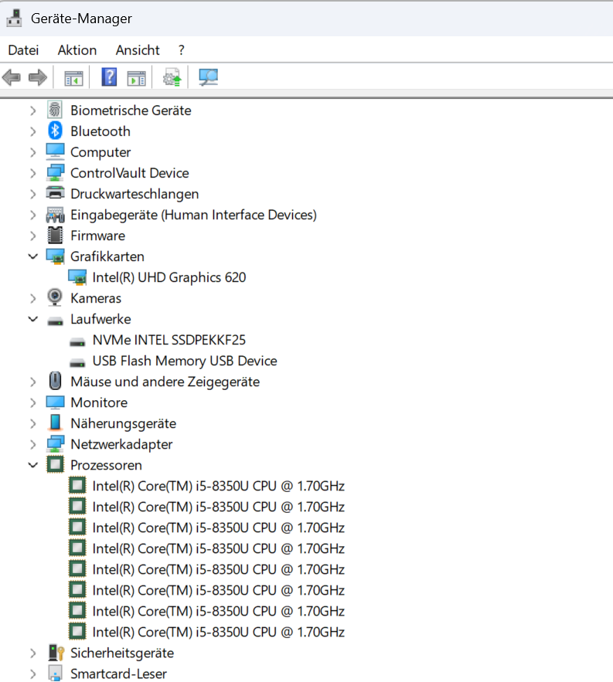The width and height of the screenshot is (613, 682).
Task: Click the show/hide console tree toolbar icon
Action: tap(73, 78)
